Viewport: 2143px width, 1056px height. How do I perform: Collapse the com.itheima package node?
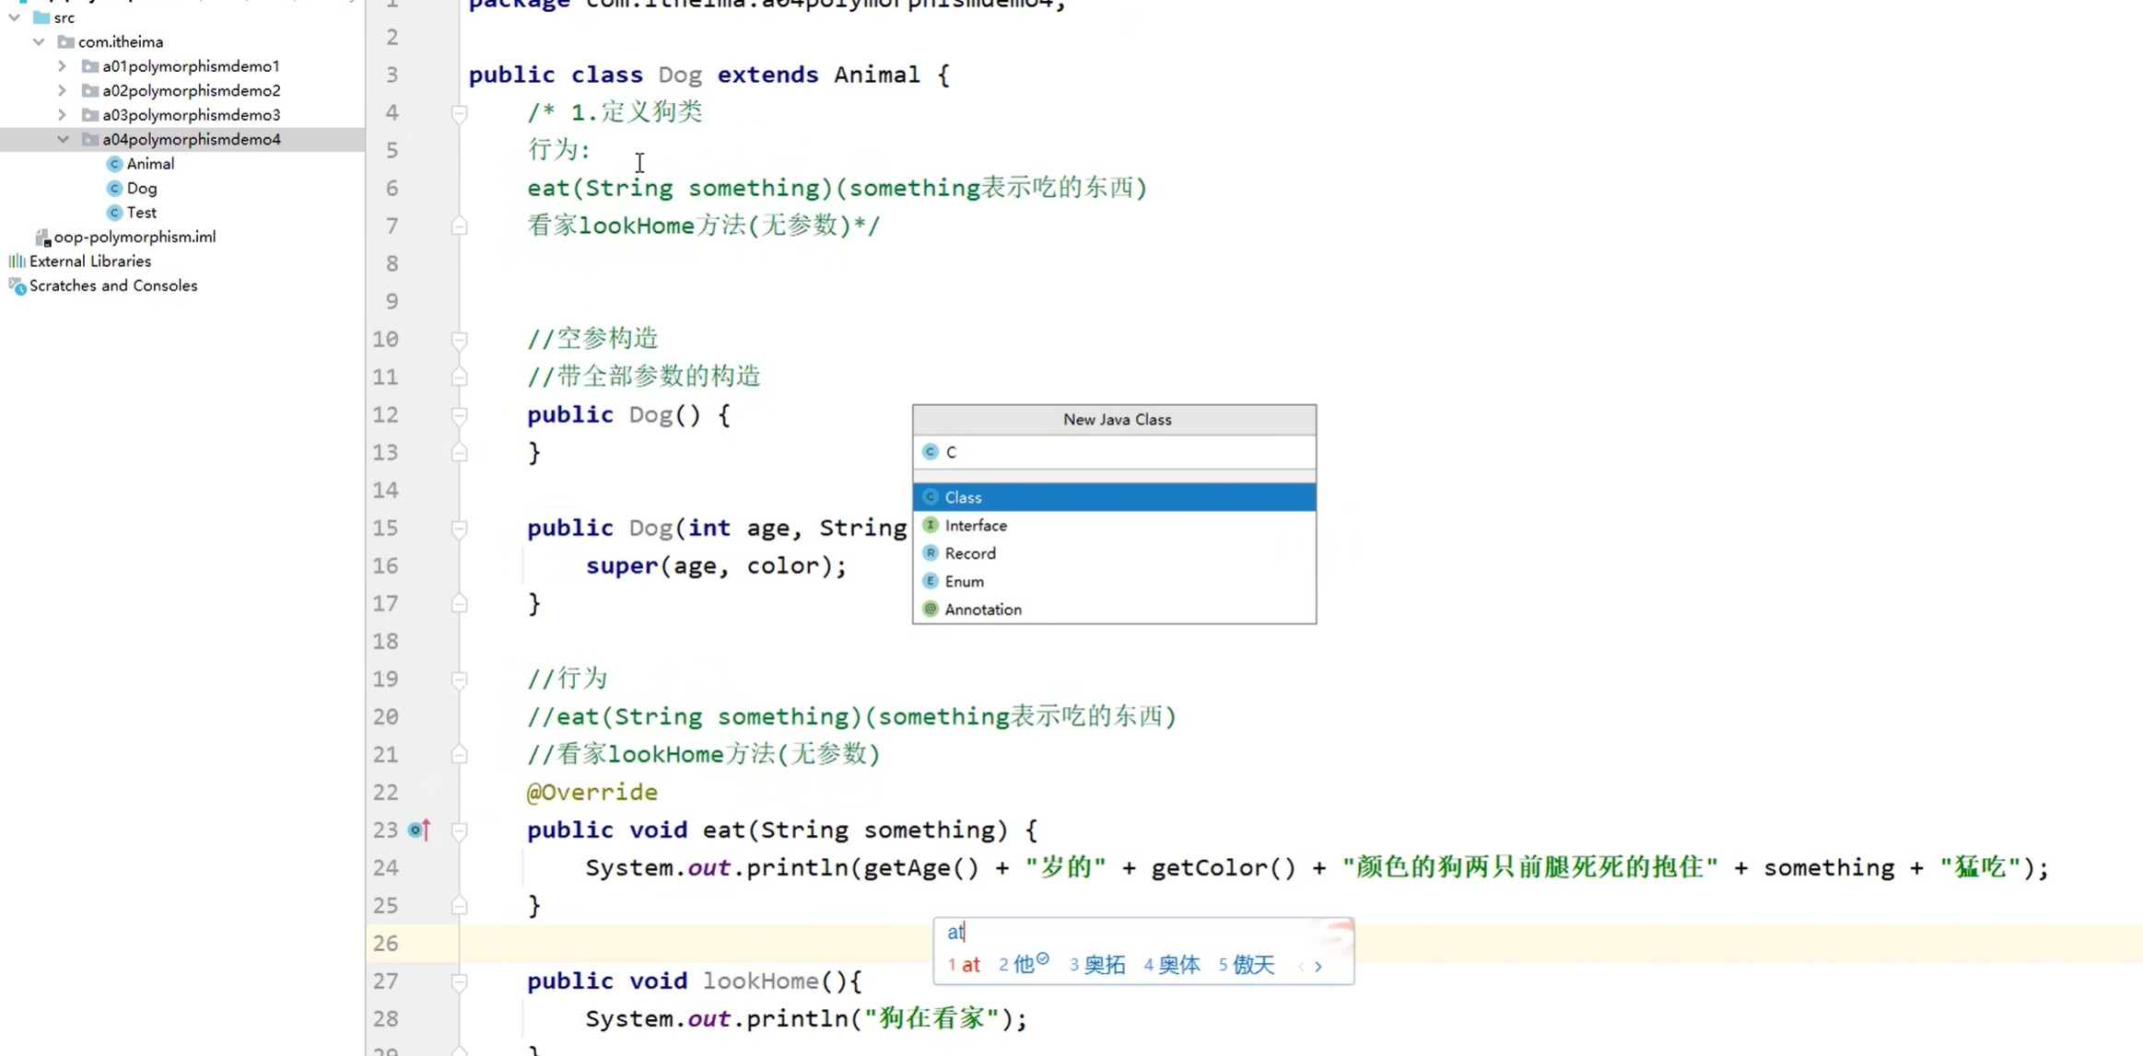tap(38, 41)
